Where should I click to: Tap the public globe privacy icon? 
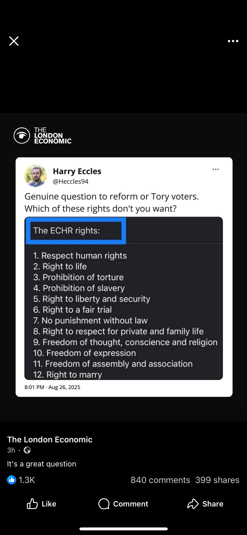(x=27, y=450)
